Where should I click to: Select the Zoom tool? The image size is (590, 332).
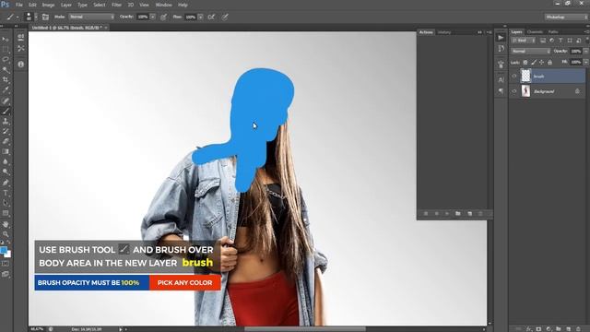tap(6, 234)
